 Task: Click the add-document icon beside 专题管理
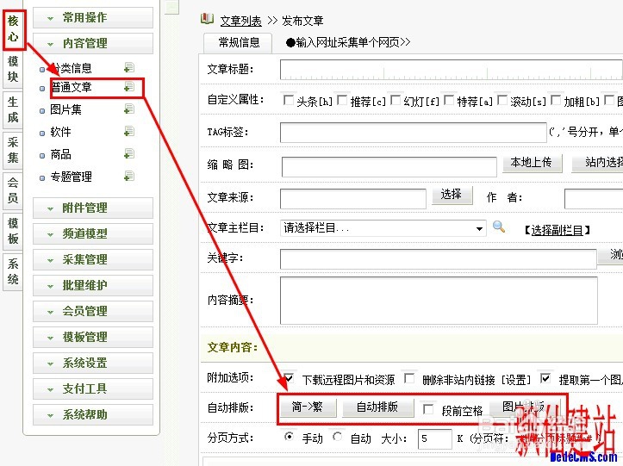click(x=128, y=176)
